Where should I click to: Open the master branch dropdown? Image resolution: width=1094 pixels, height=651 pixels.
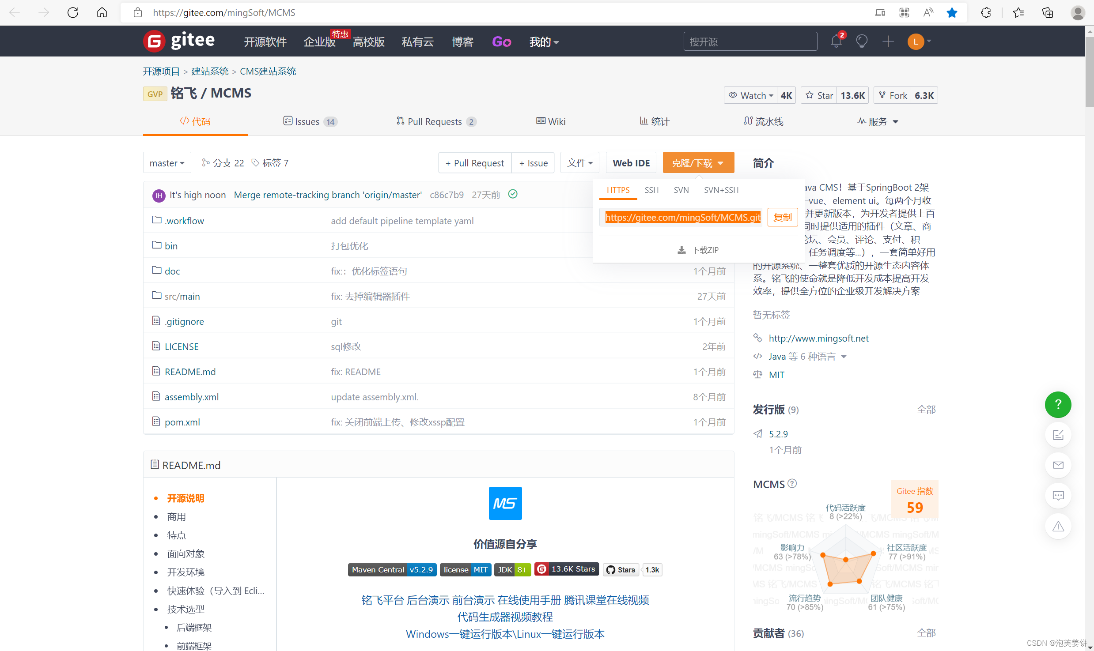[x=167, y=162]
